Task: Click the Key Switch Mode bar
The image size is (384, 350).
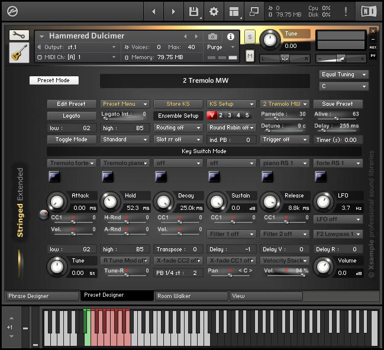Action: (204, 151)
